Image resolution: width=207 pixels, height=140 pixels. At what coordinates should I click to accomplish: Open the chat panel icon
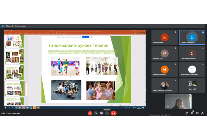coord(197,113)
